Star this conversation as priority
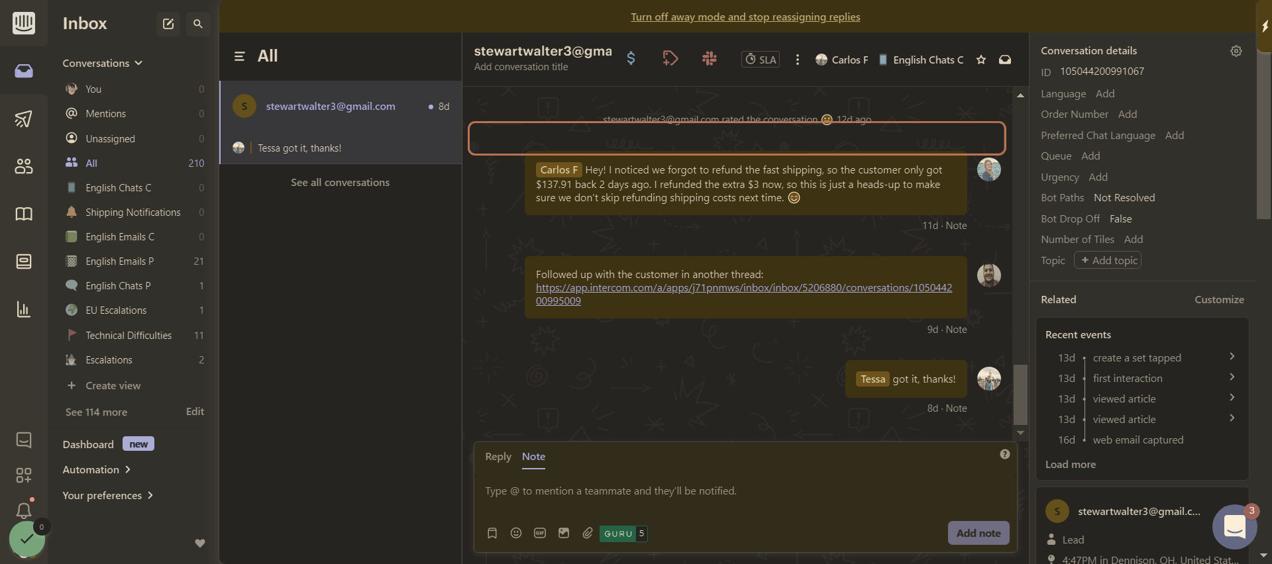 click(981, 60)
